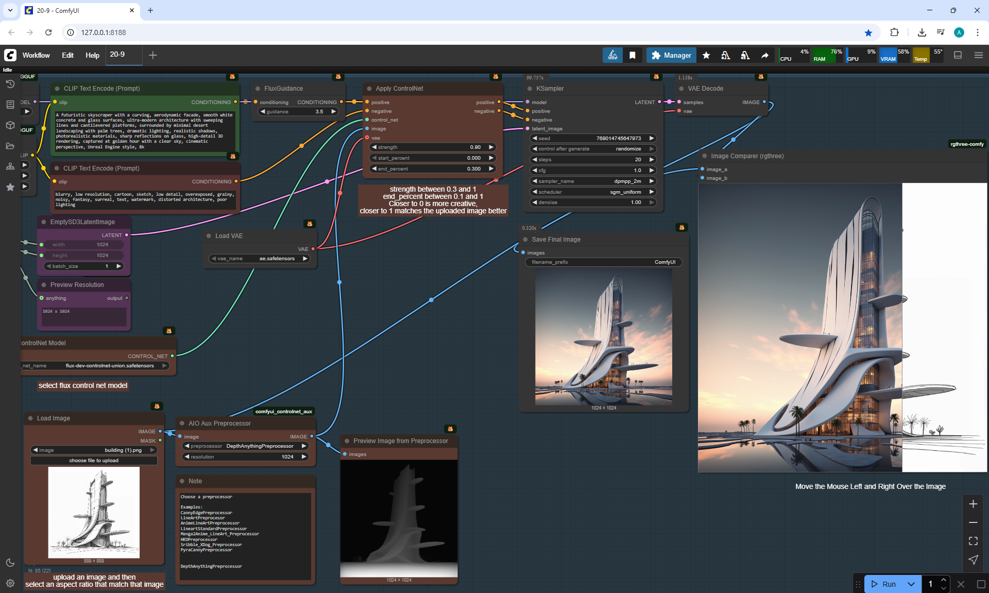This screenshot has height=593, width=989.
Task: Open the sampler_name dpmpp_2m combo
Action: [x=592, y=181]
